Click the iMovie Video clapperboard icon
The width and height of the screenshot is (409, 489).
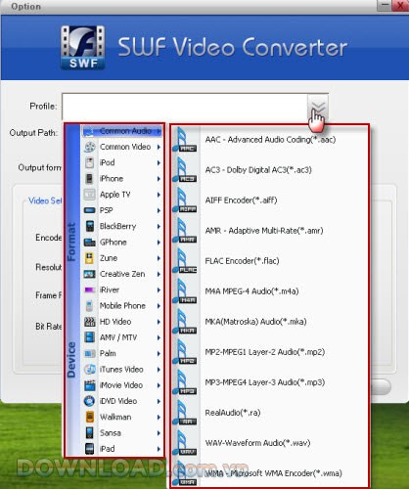89,385
